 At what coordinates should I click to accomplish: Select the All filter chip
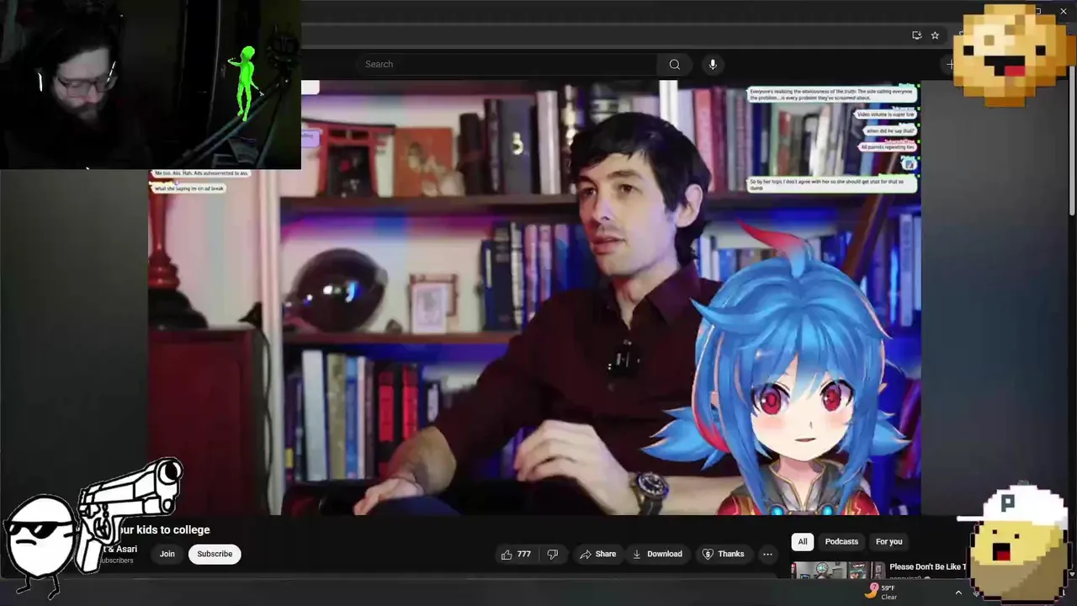click(803, 542)
